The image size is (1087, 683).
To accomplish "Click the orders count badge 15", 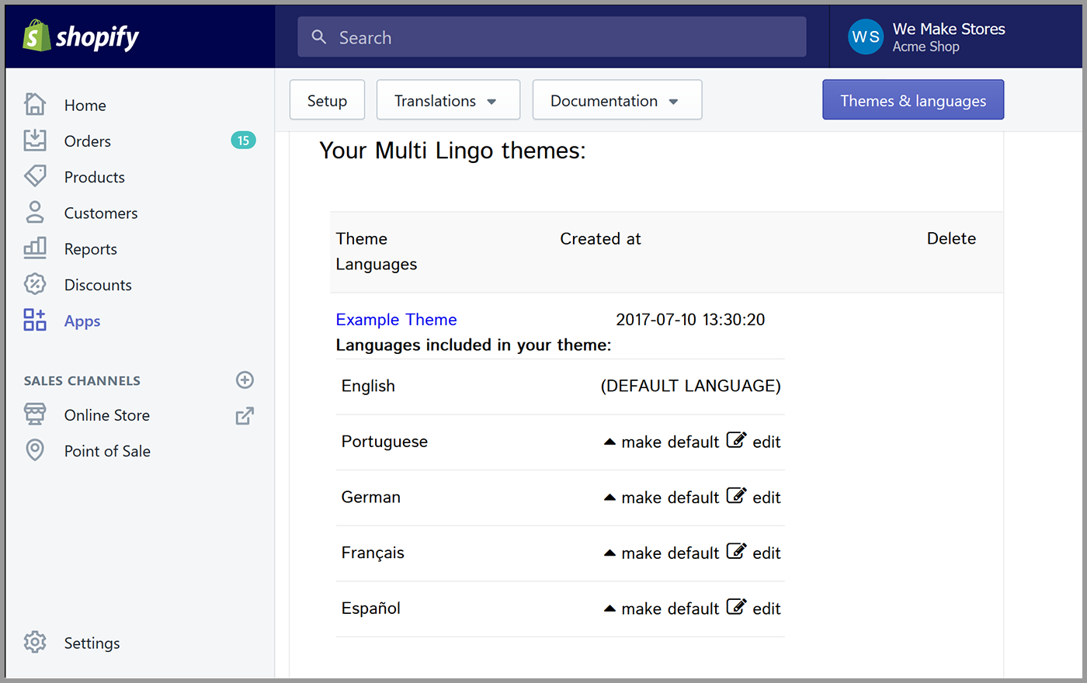I will point(243,140).
